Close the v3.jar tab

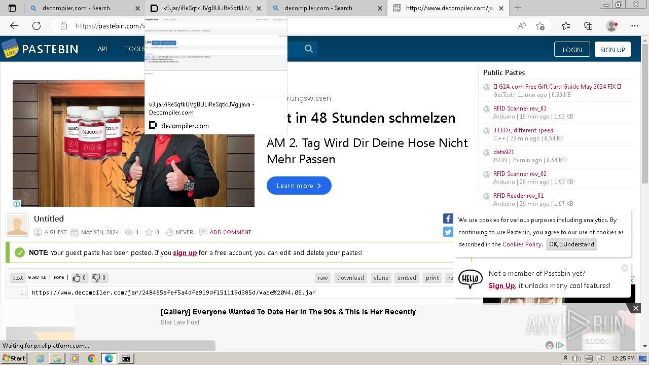pos(259,8)
